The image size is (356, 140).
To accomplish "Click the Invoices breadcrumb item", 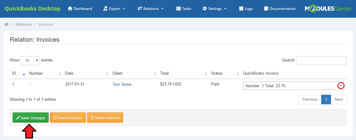I will pos(46,25).
